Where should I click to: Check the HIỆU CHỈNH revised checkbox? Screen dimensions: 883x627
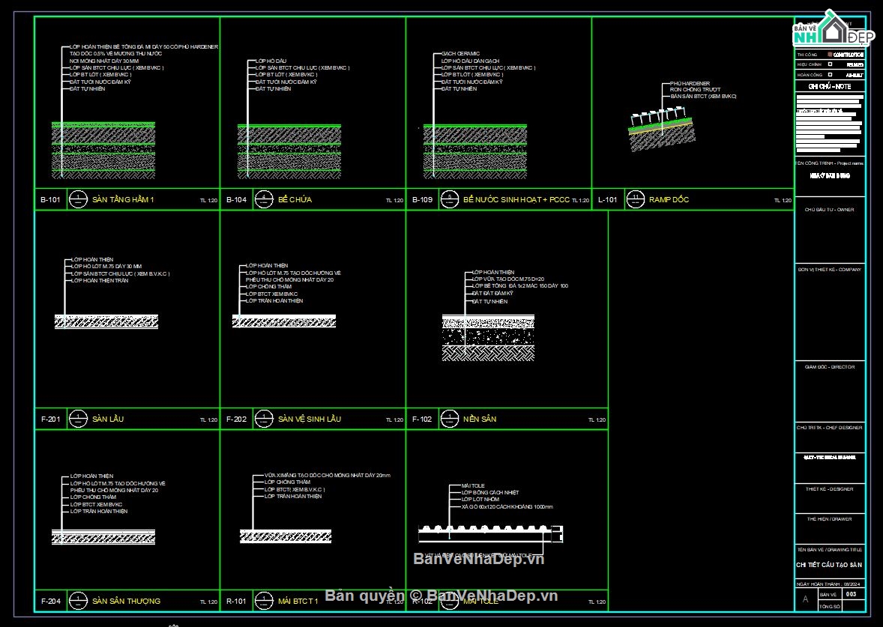pos(830,64)
